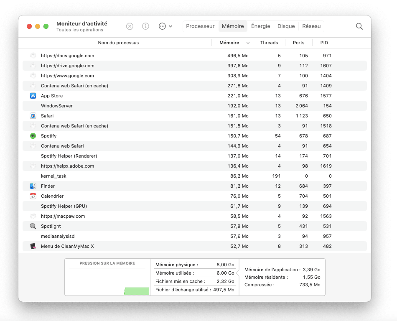
Task: Select Contenu web Safari 144,9 Mo row
Action: pyautogui.click(x=194, y=146)
